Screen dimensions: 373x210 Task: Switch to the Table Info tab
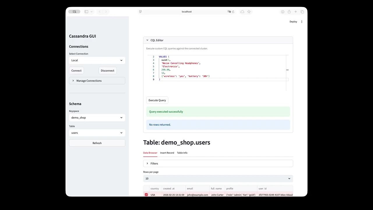coord(182,153)
